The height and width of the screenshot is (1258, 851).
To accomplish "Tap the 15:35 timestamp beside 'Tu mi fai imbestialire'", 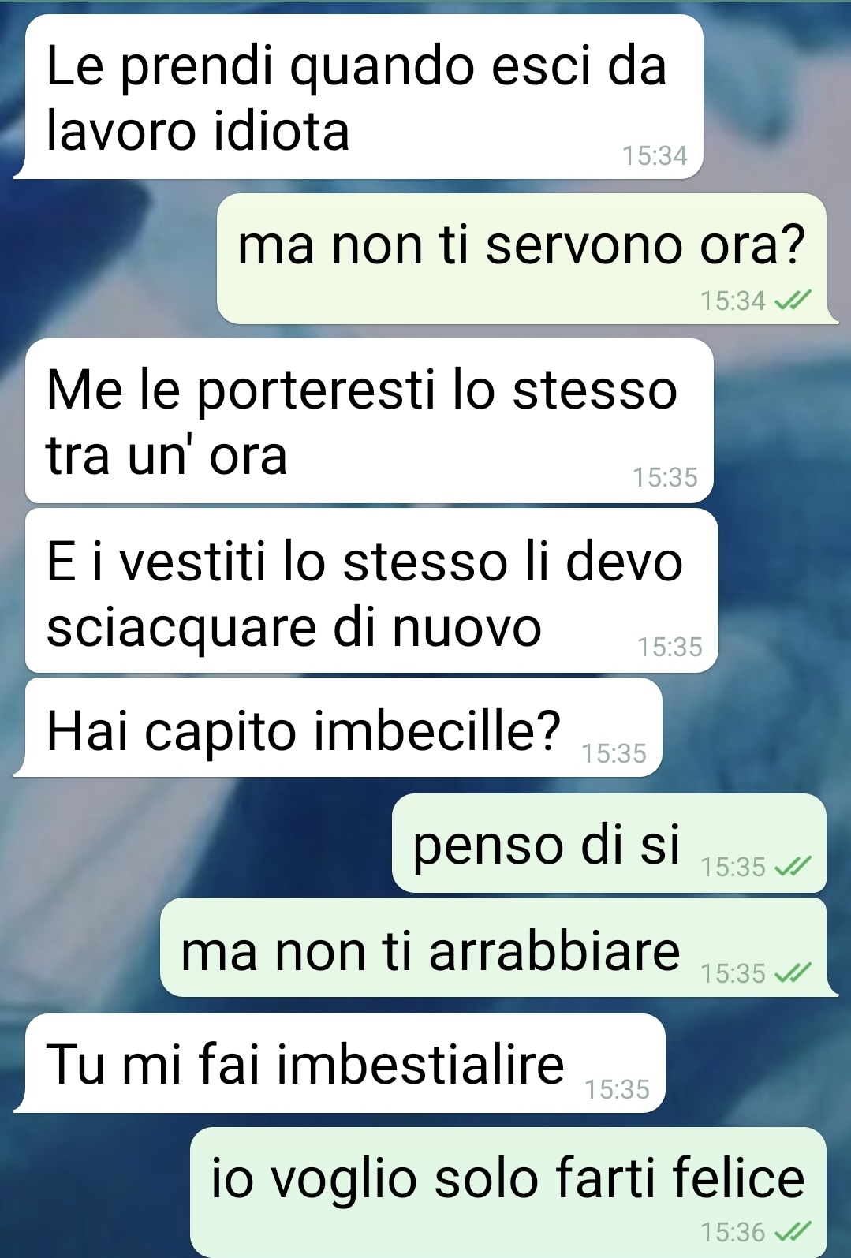I will coord(617,1089).
